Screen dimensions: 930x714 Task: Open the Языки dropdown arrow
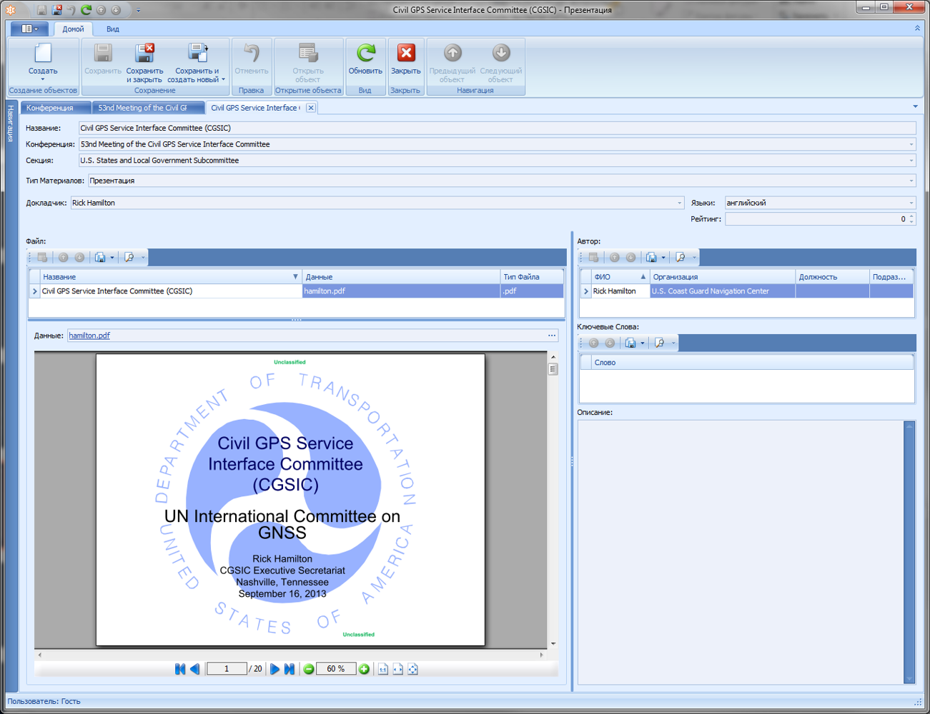point(911,203)
